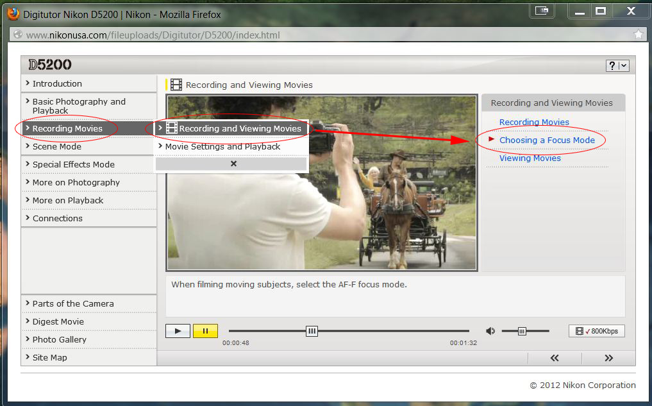The width and height of the screenshot is (652, 406).
Task: Pause the video with the yellow pause button
Action: (x=205, y=331)
